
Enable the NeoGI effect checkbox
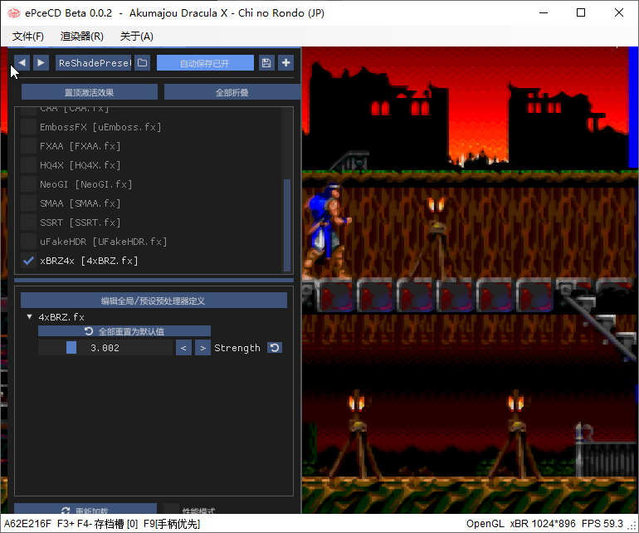pyautogui.click(x=28, y=184)
